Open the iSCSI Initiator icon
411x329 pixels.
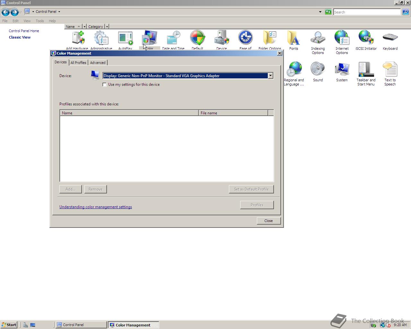[x=366, y=40]
